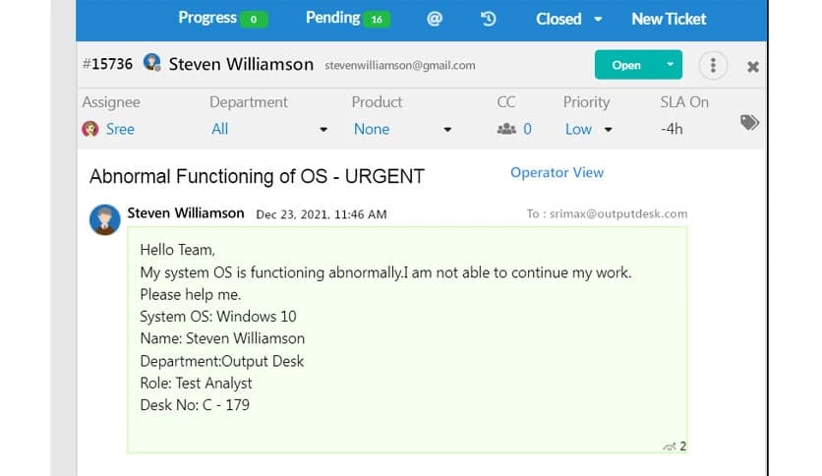Click the history clock icon
The image size is (822, 476).
[x=488, y=19]
